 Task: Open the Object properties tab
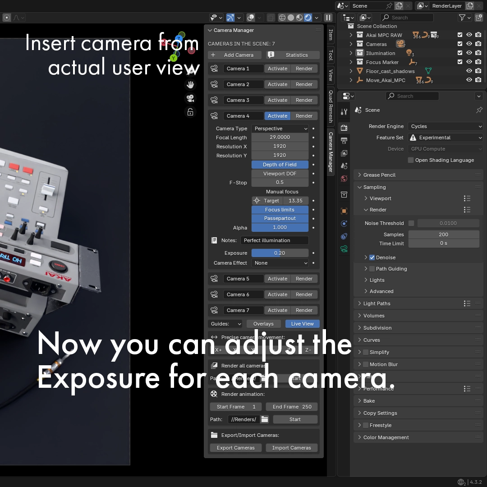click(344, 211)
